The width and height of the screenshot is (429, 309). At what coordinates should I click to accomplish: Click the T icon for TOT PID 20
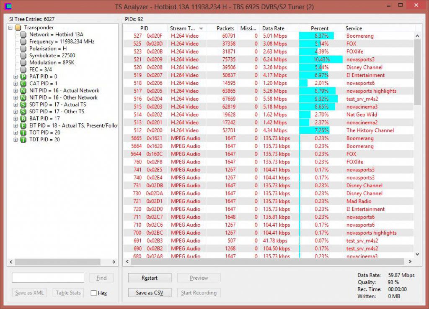click(x=23, y=133)
